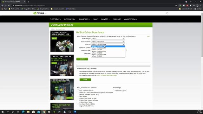Screen dimensions: 203x114
Task: Open the reading list button
Action: [198, 9]
